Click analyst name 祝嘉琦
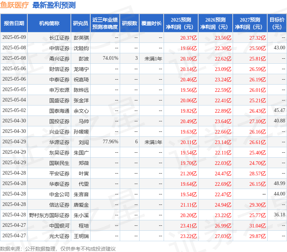Screen dimensions: 287x252 (81, 80)
